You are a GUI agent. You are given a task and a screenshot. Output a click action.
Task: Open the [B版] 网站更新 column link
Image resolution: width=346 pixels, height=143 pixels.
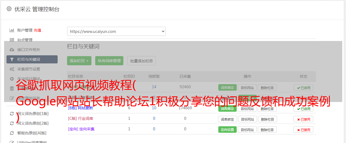coord(80,108)
